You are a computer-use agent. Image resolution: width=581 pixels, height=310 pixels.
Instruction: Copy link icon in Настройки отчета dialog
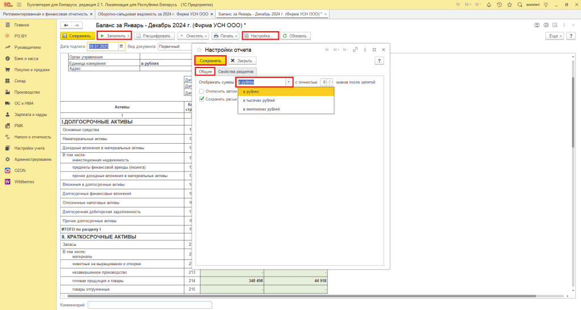tap(355, 50)
